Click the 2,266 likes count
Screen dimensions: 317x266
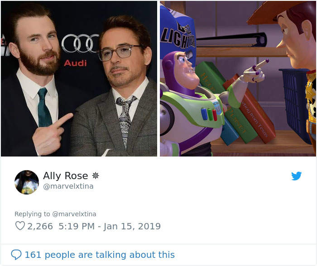pyautogui.click(x=40, y=226)
